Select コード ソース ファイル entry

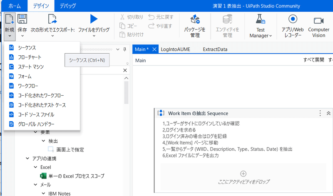tap(42, 114)
